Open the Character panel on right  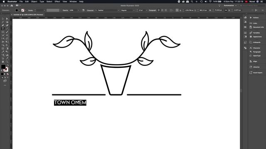point(256,48)
